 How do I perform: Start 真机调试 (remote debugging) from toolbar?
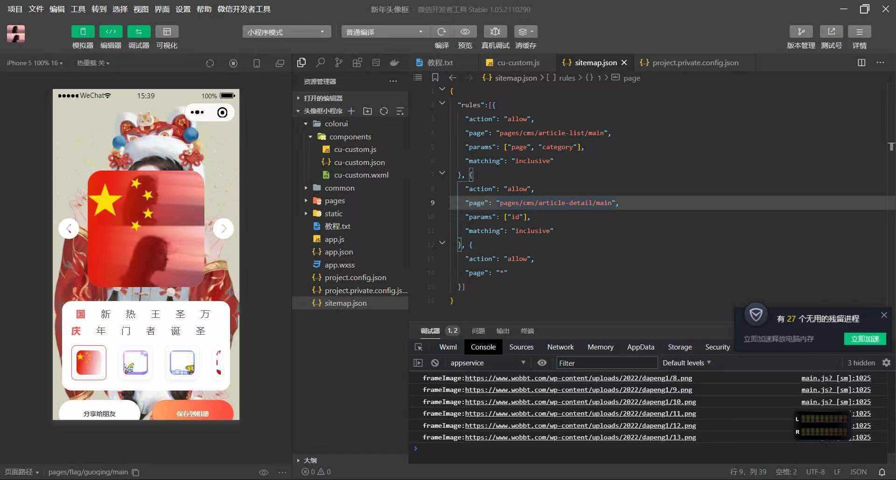coord(495,31)
